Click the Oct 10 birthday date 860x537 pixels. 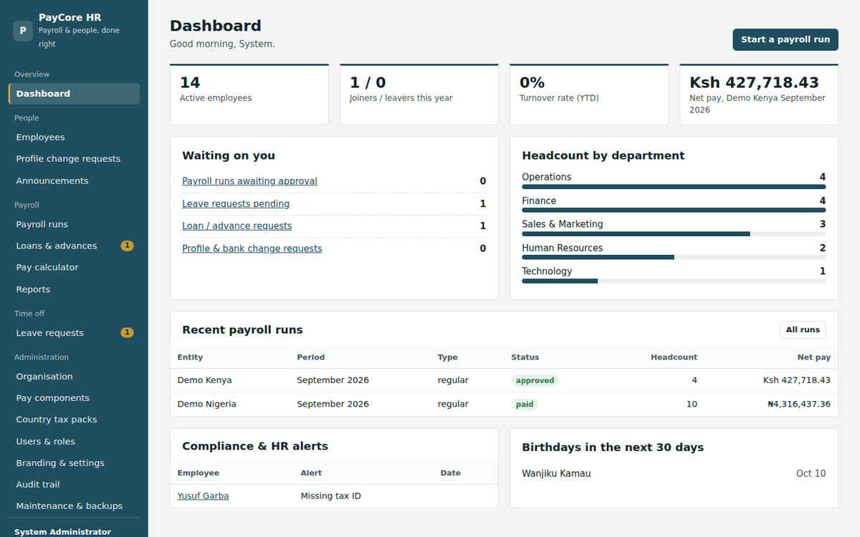click(811, 474)
